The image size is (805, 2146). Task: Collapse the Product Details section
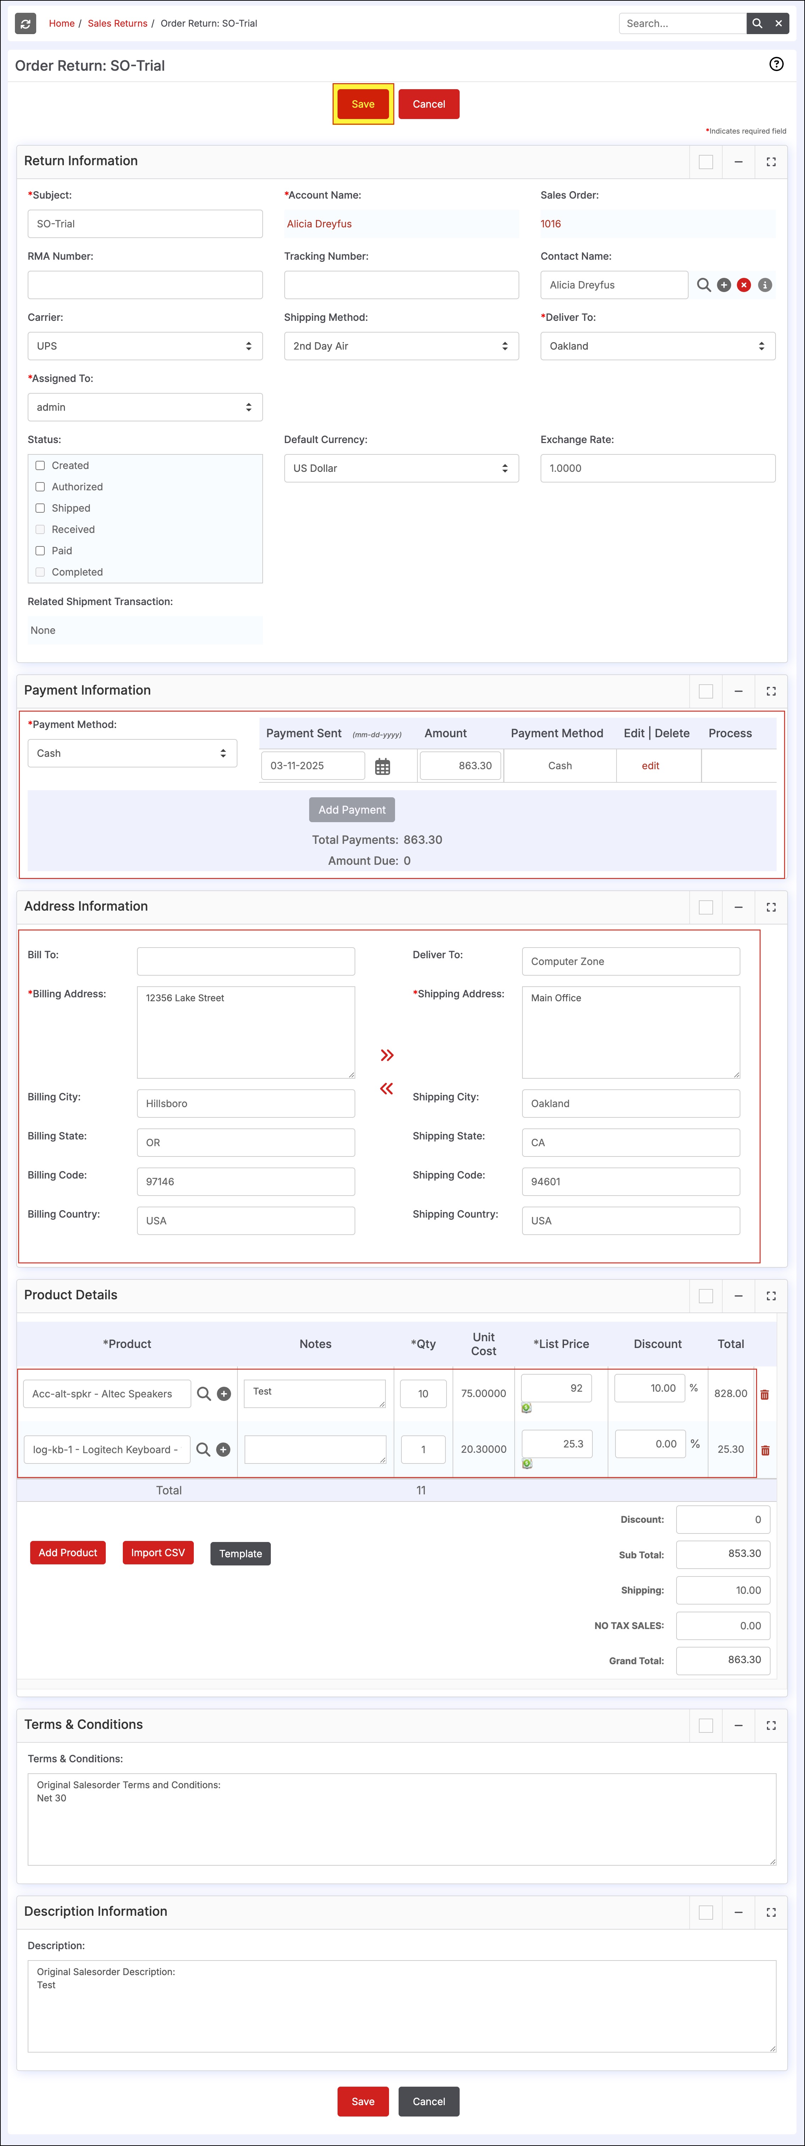(738, 1296)
